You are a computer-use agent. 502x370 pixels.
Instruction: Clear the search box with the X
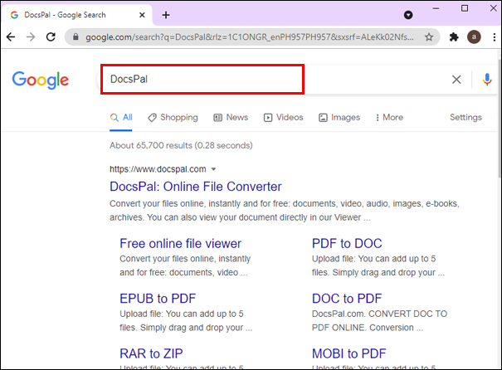456,80
